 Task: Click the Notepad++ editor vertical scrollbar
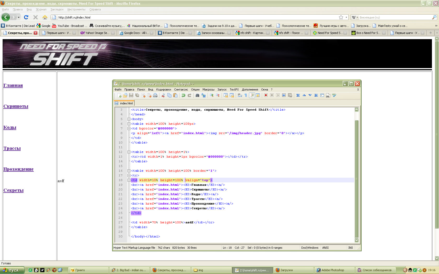pyautogui.click(x=357, y=175)
